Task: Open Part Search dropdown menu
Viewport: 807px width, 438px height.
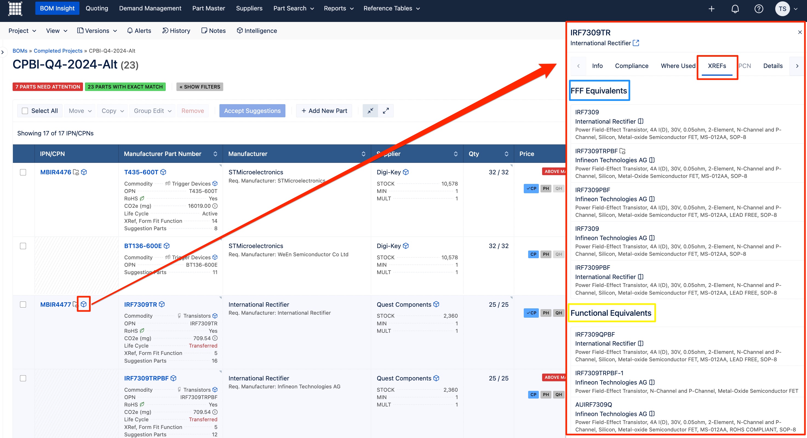Action: [x=294, y=8]
